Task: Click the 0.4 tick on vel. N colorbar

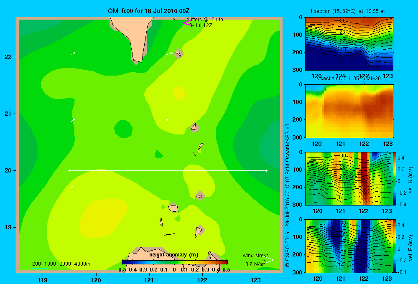Action: [x=401, y=158]
